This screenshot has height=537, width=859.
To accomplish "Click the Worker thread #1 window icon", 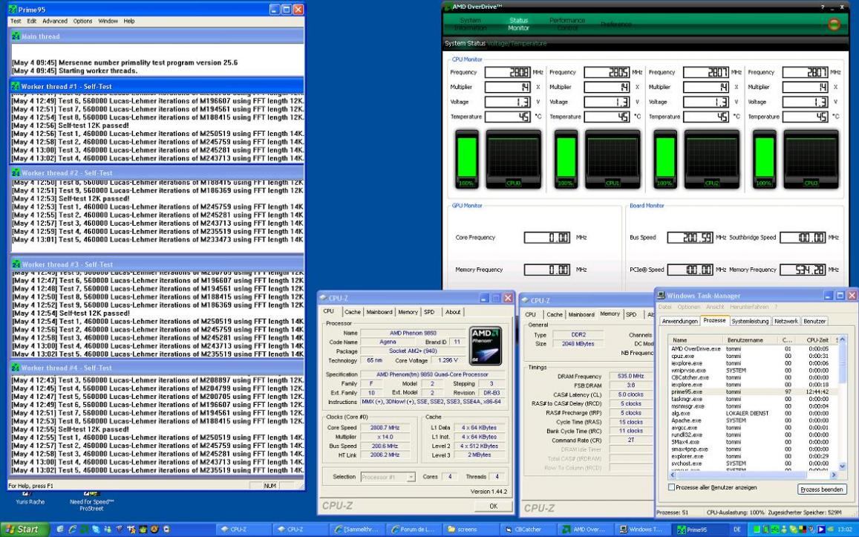I will 16,86.
